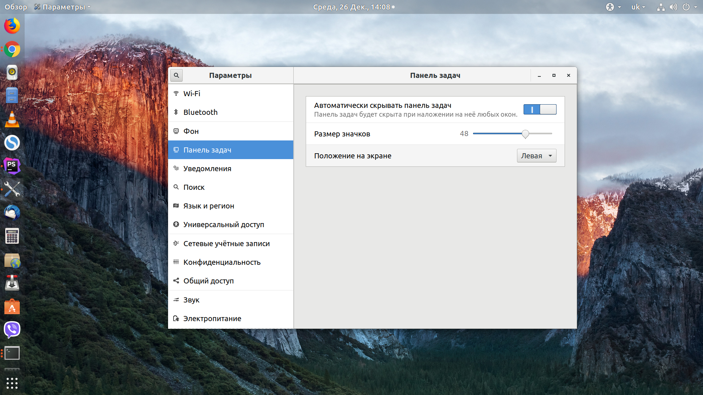This screenshot has width=703, height=395.
Task: Open VLC media player from dock
Action: point(12,119)
